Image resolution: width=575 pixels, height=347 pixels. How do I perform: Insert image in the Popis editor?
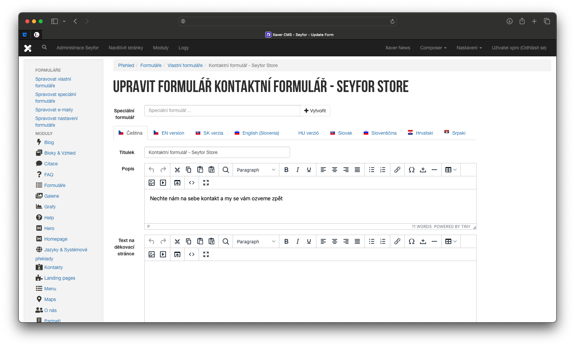[x=152, y=183]
